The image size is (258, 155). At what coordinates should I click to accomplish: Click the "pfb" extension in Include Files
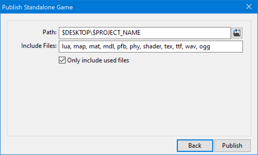(x=121, y=47)
